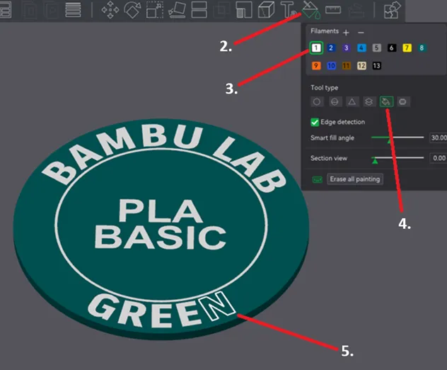This screenshot has width=447, height=370.
Task: Select the Lay on Face tool
Action: click(177, 10)
